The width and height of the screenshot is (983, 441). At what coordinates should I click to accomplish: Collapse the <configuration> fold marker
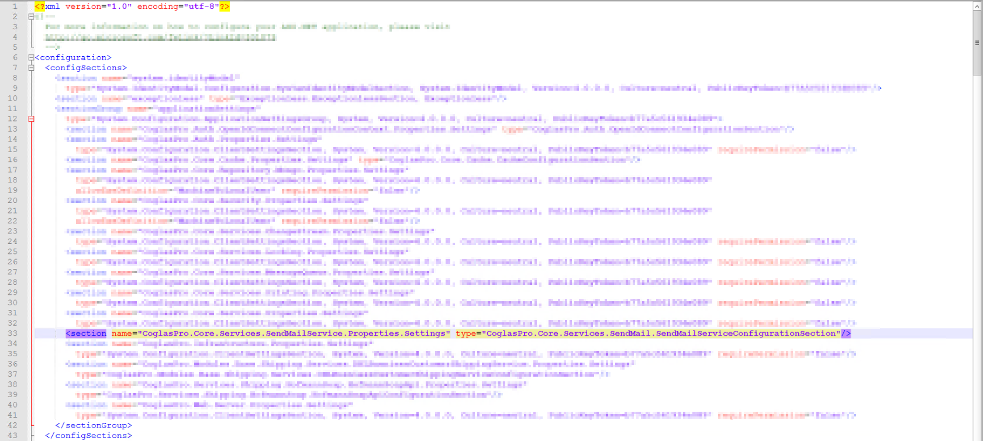pos(31,57)
